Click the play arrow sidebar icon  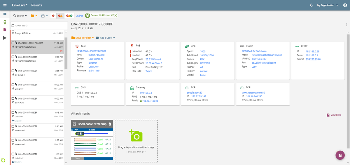(5, 38)
